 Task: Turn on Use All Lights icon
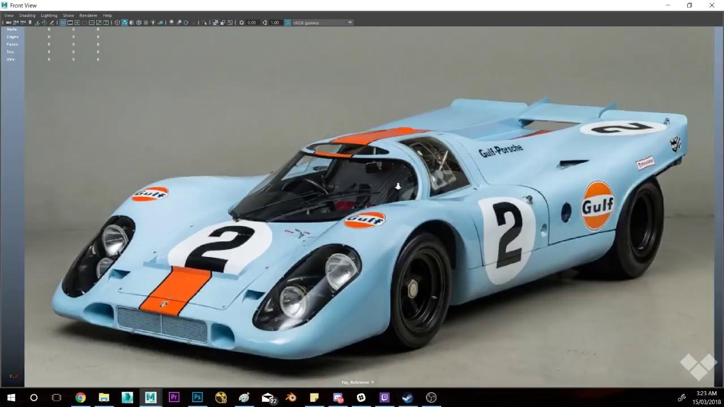pos(153,23)
